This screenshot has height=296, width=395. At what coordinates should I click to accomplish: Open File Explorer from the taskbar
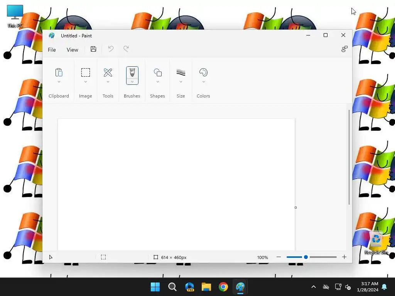(206, 287)
